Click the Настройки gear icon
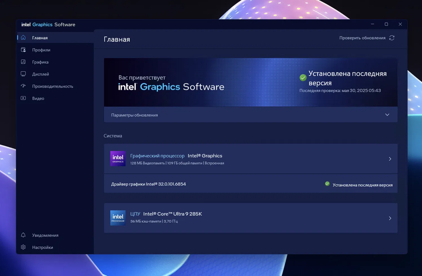 (23, 247)
